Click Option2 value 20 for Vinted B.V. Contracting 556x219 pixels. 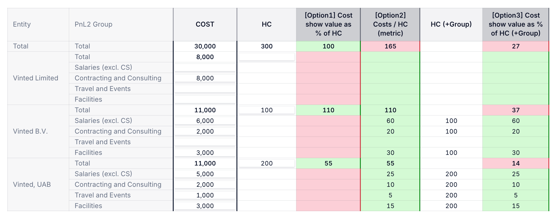(390, 131)
